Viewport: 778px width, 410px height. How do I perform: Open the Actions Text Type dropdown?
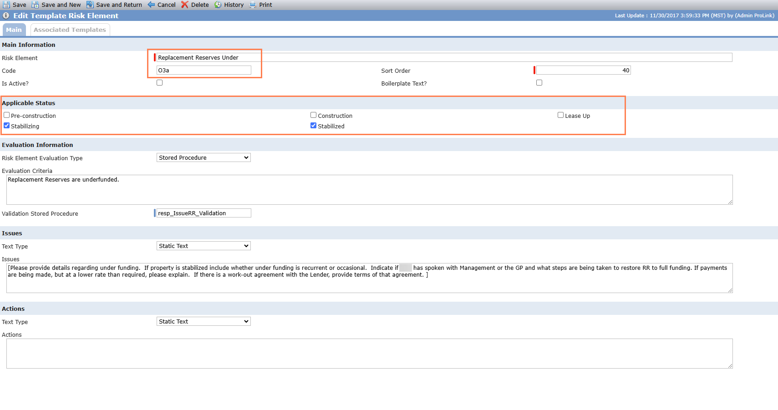coord(203,321)
